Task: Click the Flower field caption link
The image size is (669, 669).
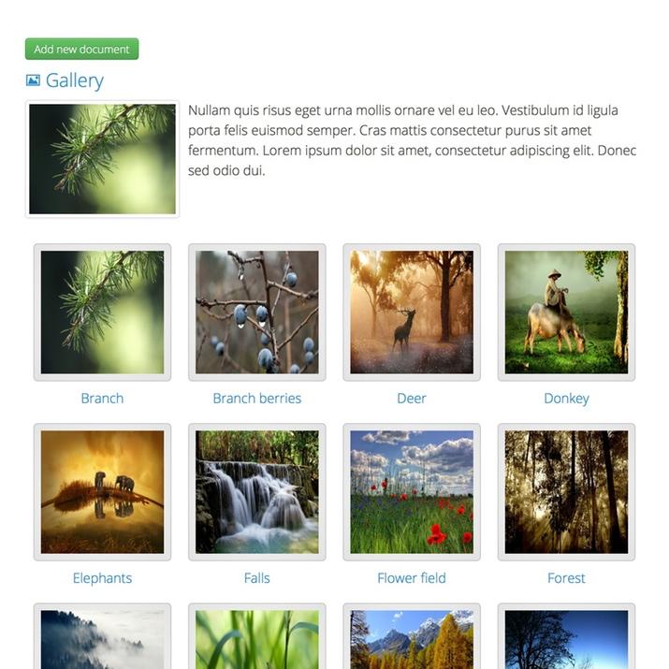Action: pos(412,578)
